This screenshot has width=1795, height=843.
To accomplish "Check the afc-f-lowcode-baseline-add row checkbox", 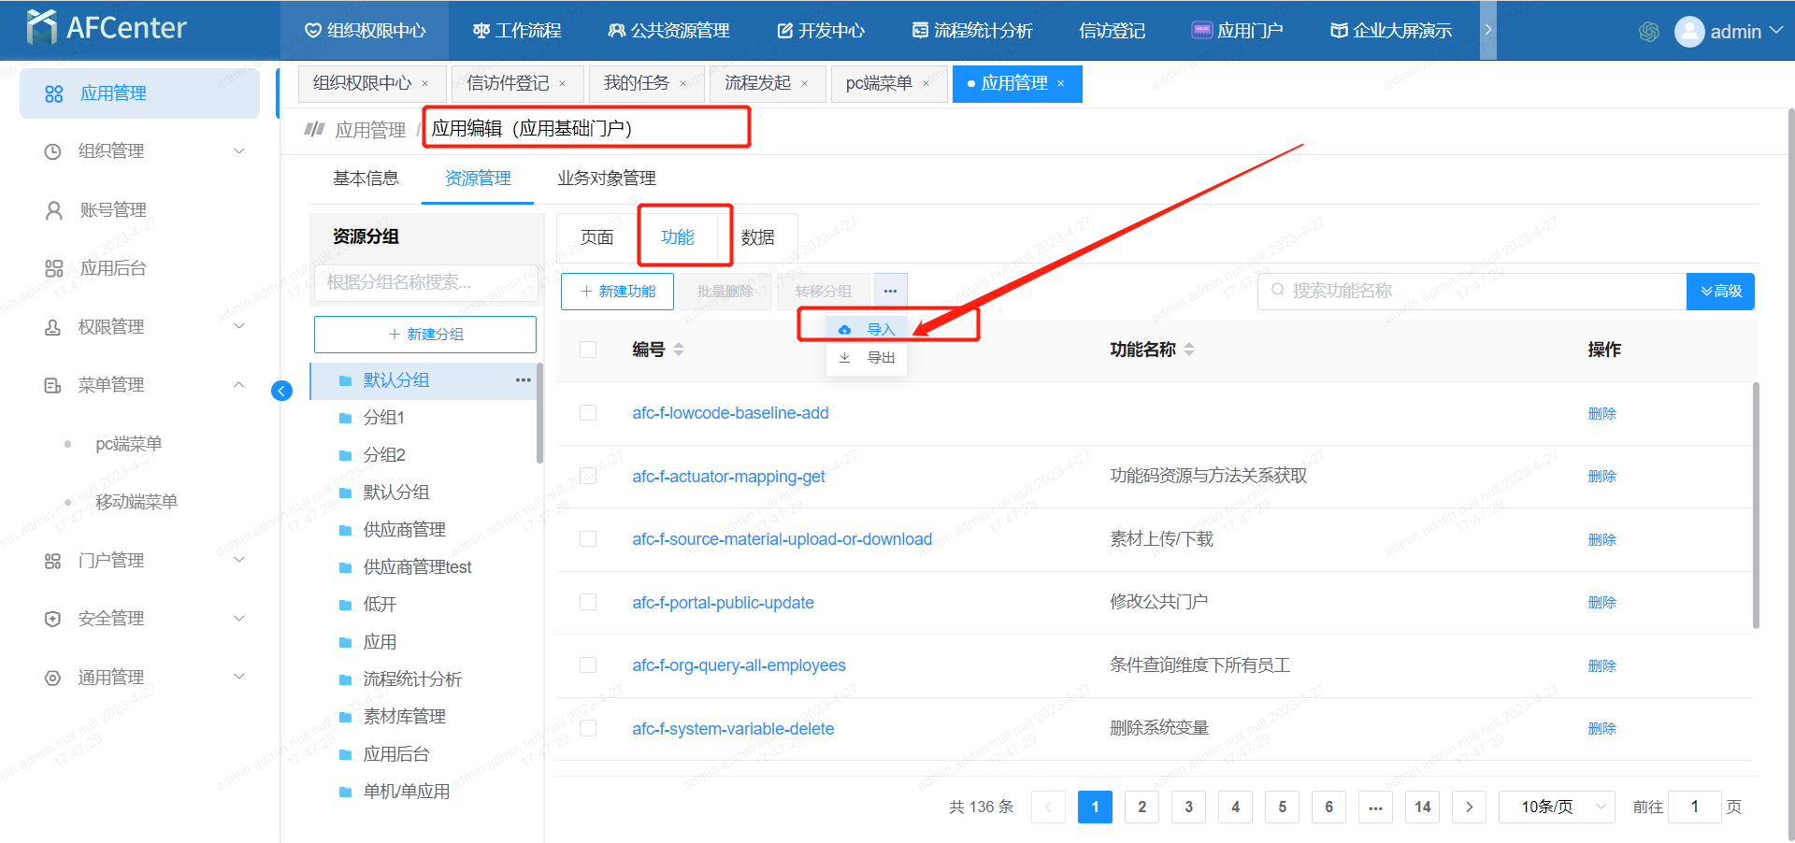I will click(588, 413).
